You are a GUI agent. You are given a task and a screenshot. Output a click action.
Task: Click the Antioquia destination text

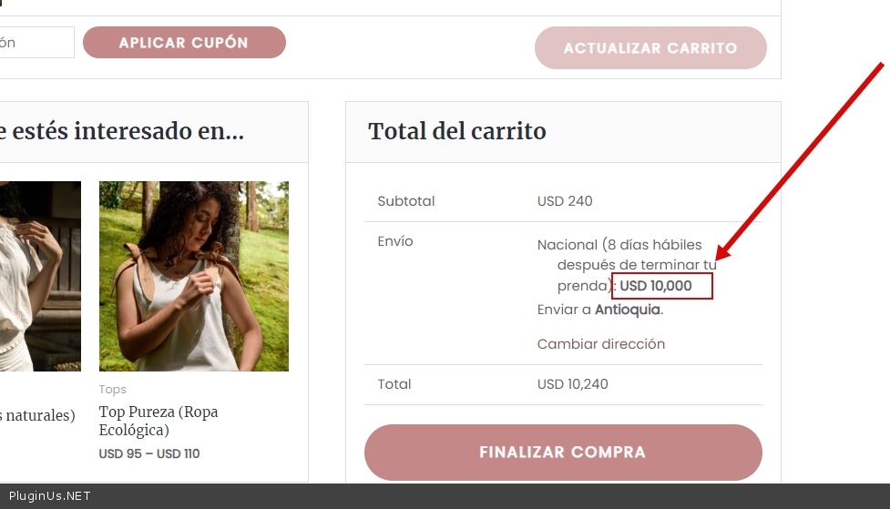click(628, 310)
